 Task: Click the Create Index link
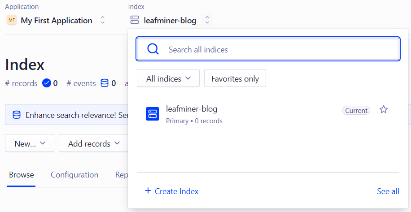[176, 191]
